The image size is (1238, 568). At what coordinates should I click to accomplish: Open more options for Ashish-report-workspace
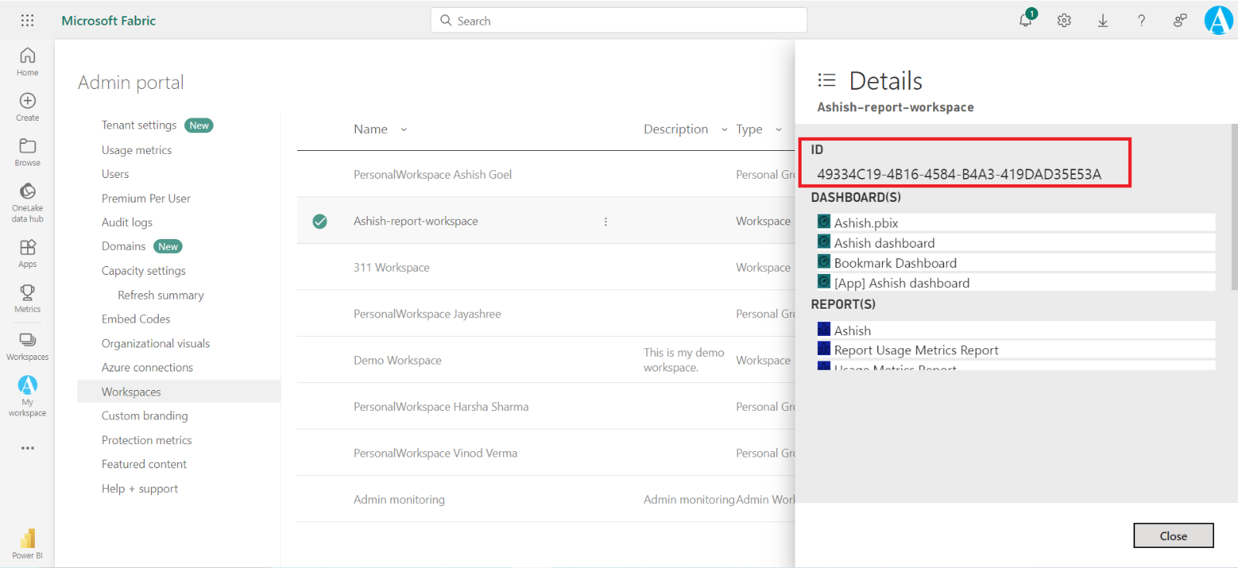point(605,221)
